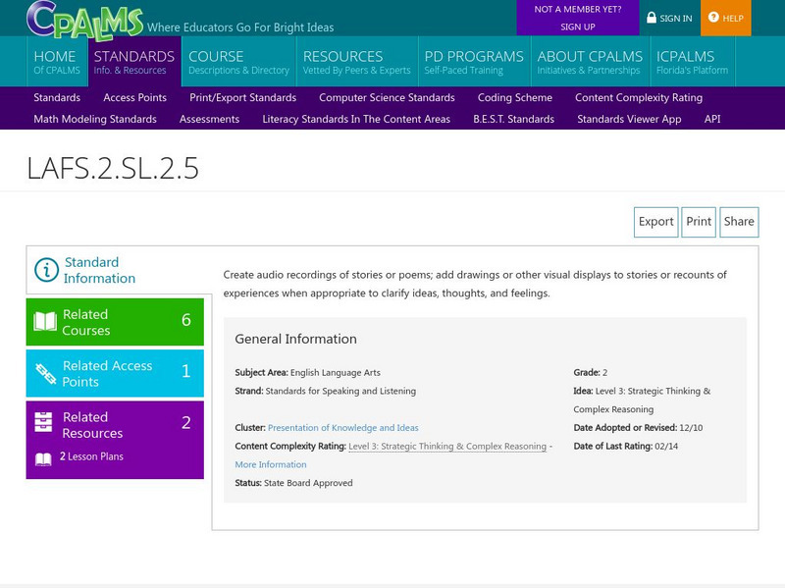Go to PD Programs menu

[x=474, y=62]
